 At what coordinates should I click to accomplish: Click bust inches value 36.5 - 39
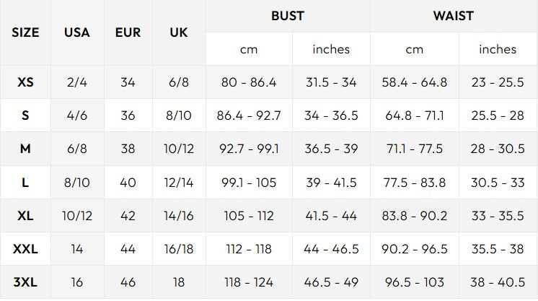(x=331, y=149)
